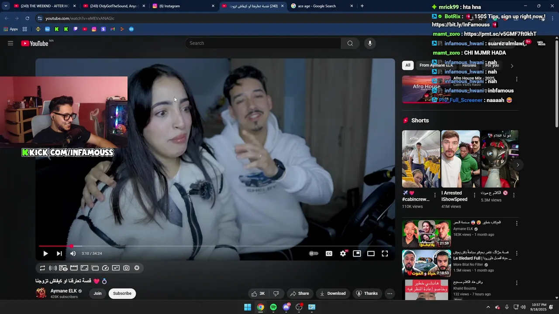
Task: Open the Aymane ELK channel name link
Action: pyautogui.click(x=64, y=291)
